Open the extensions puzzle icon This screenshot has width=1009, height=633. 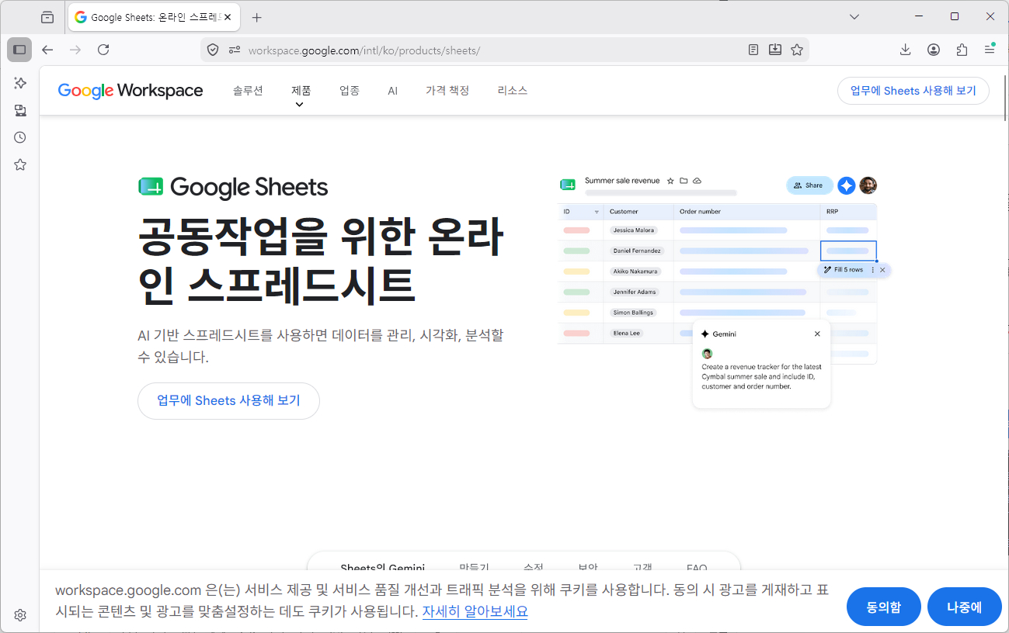point(962,50)
